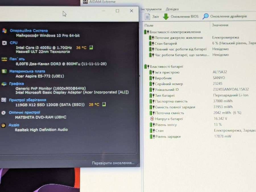Click Оновлення BIOS toolbar button

click(181, 17)
